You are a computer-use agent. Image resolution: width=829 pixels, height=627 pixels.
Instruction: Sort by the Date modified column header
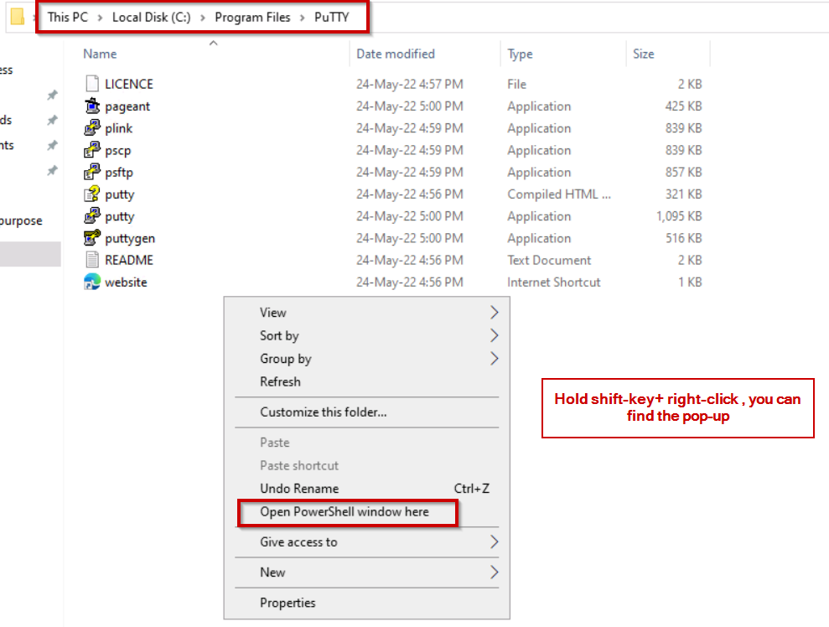396,54
